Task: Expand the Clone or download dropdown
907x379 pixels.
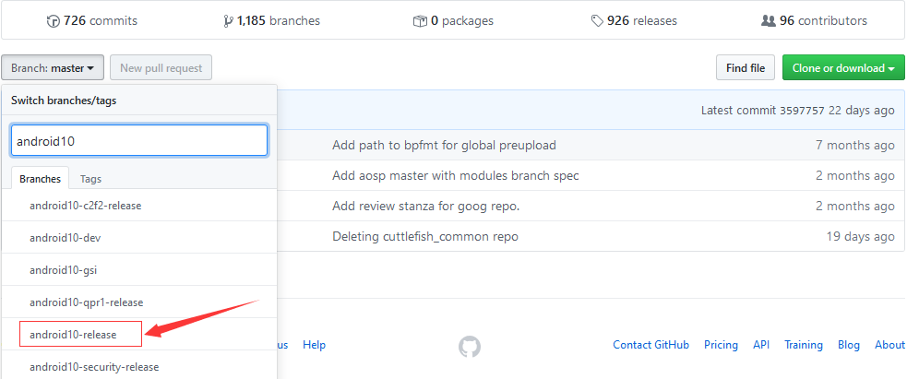Action: (843, 68)
